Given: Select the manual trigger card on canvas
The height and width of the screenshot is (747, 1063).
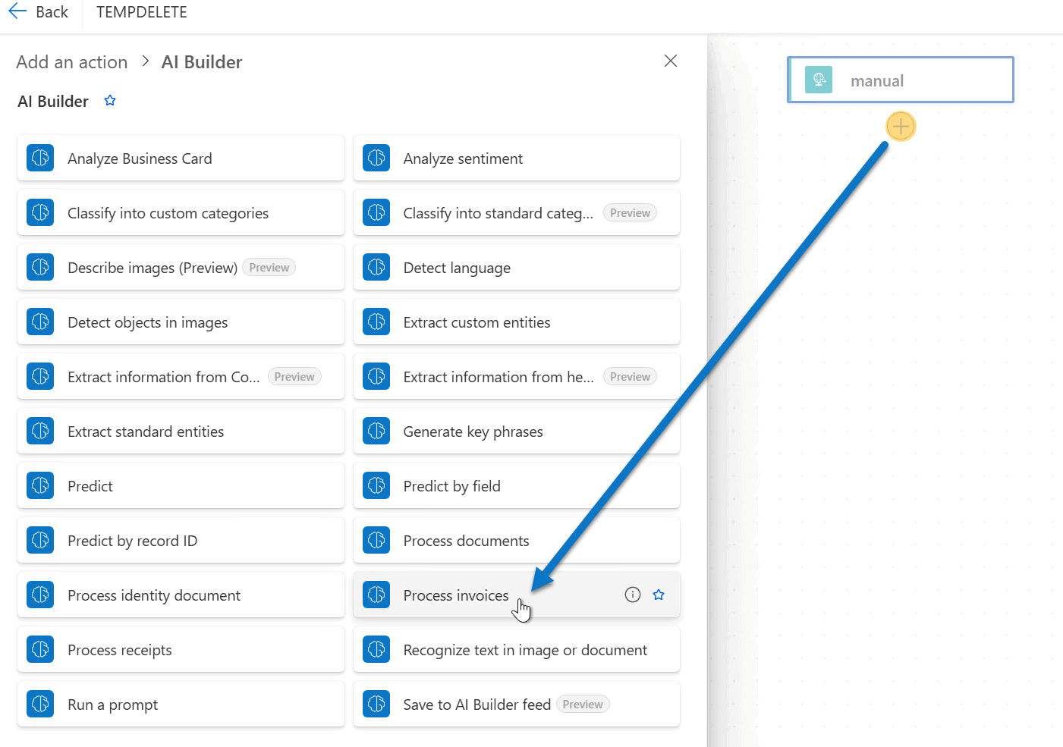Looking at the screenshot, I should pos(901,80).
